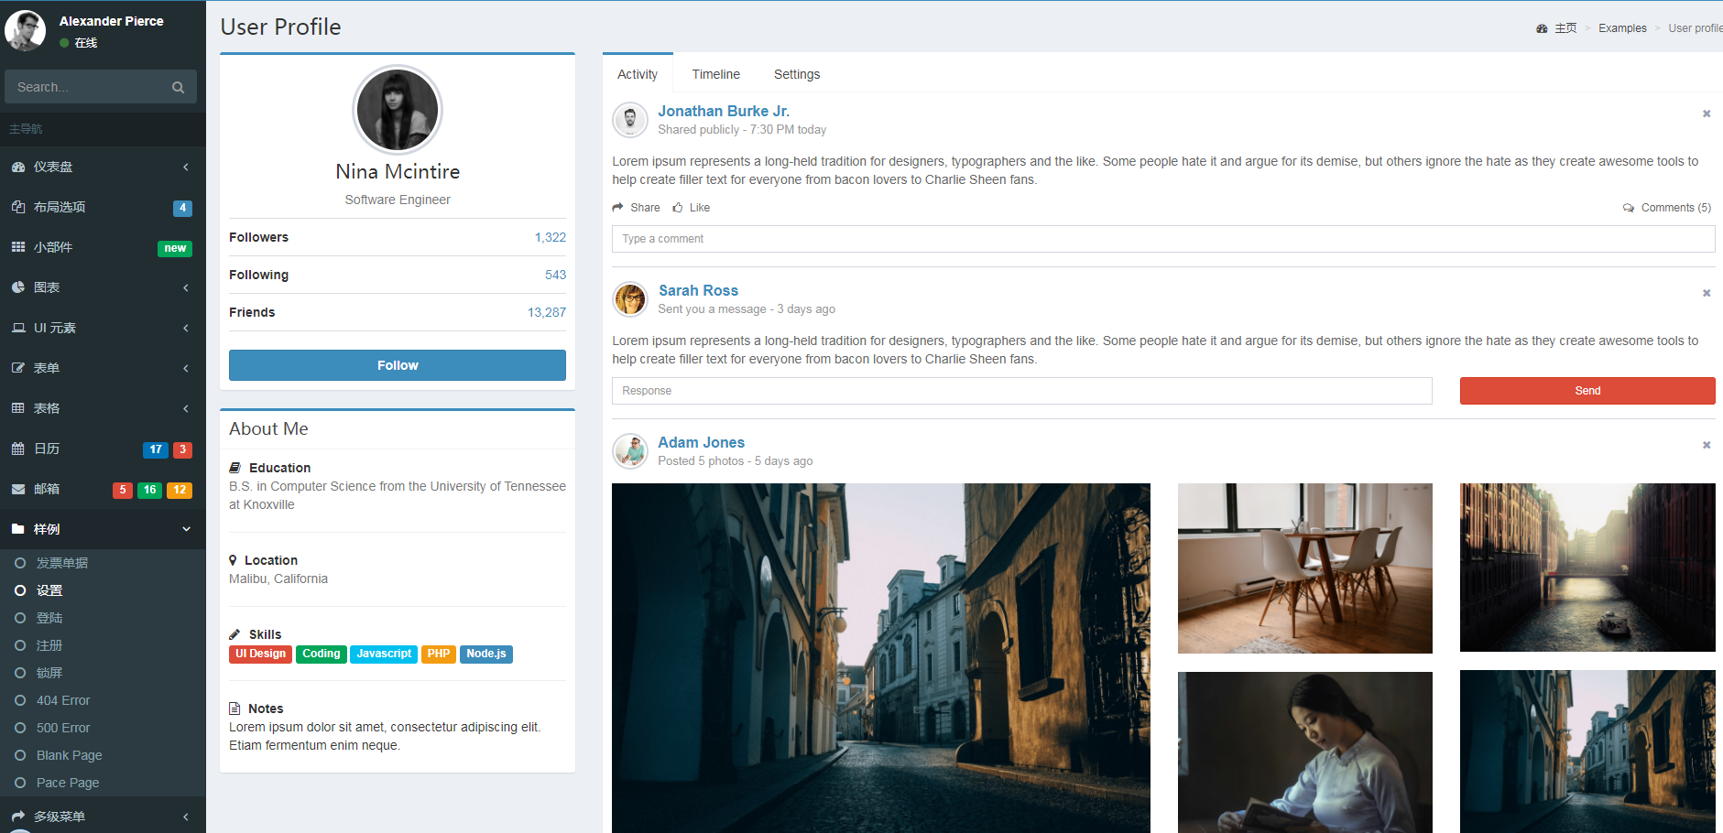Click the red UI Design skill label
This screenshot has height=833, width=1723.
tap(260, 654)
